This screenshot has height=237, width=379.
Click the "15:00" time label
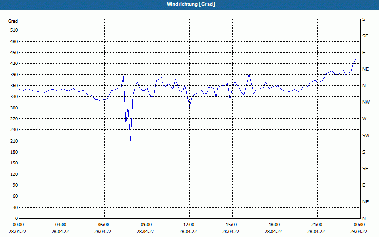[232, 225]
